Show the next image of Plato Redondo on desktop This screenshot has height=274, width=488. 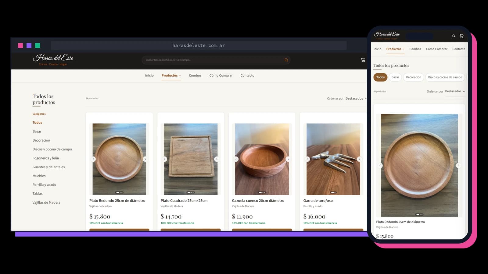point(145,159)
